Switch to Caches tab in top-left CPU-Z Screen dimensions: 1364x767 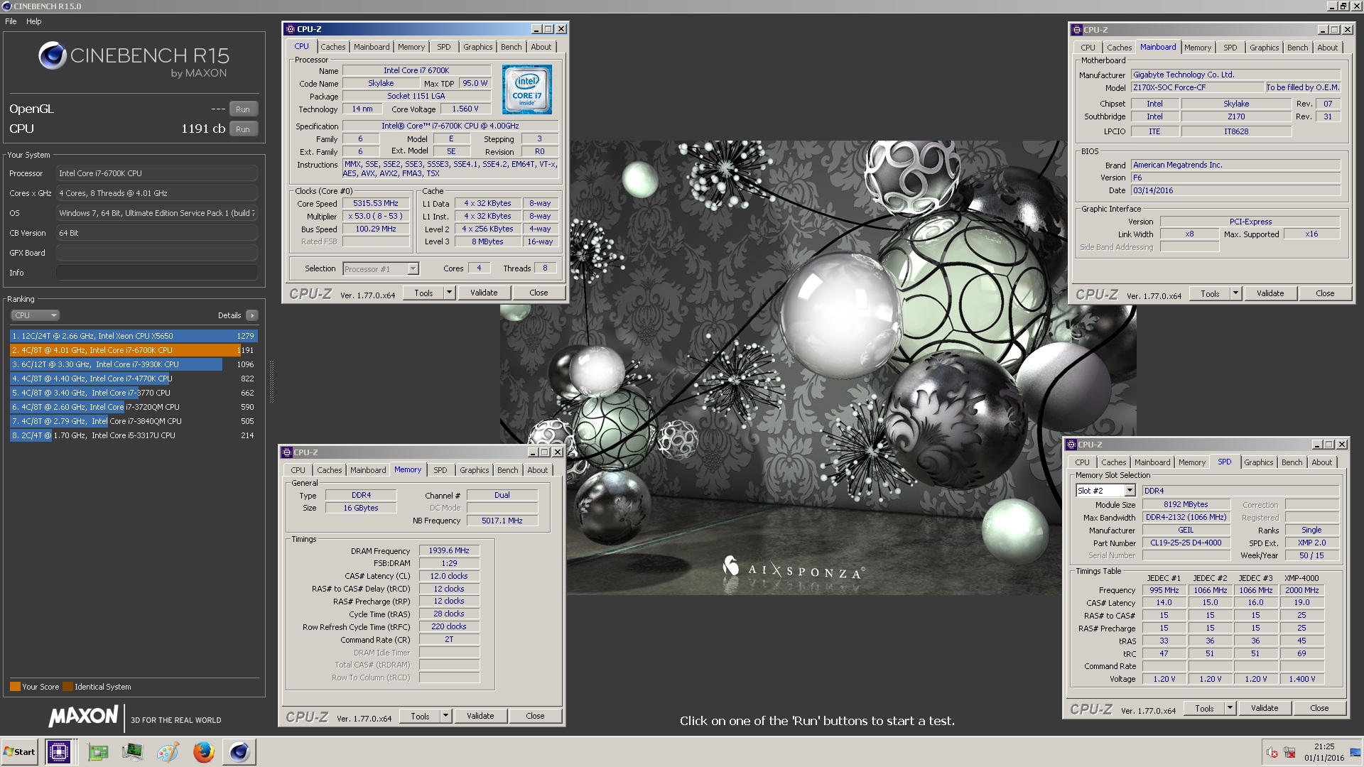click(x=332, y=47)
